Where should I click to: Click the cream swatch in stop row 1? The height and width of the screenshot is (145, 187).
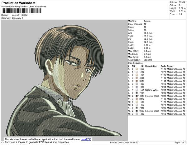pyautogui.click(x=137, y=69)
